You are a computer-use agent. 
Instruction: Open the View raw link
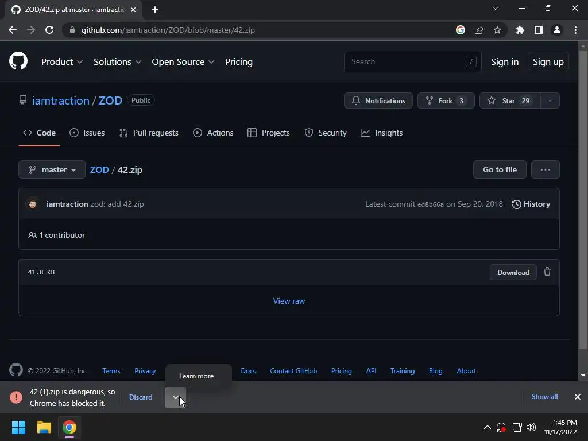tap(289, 301)
